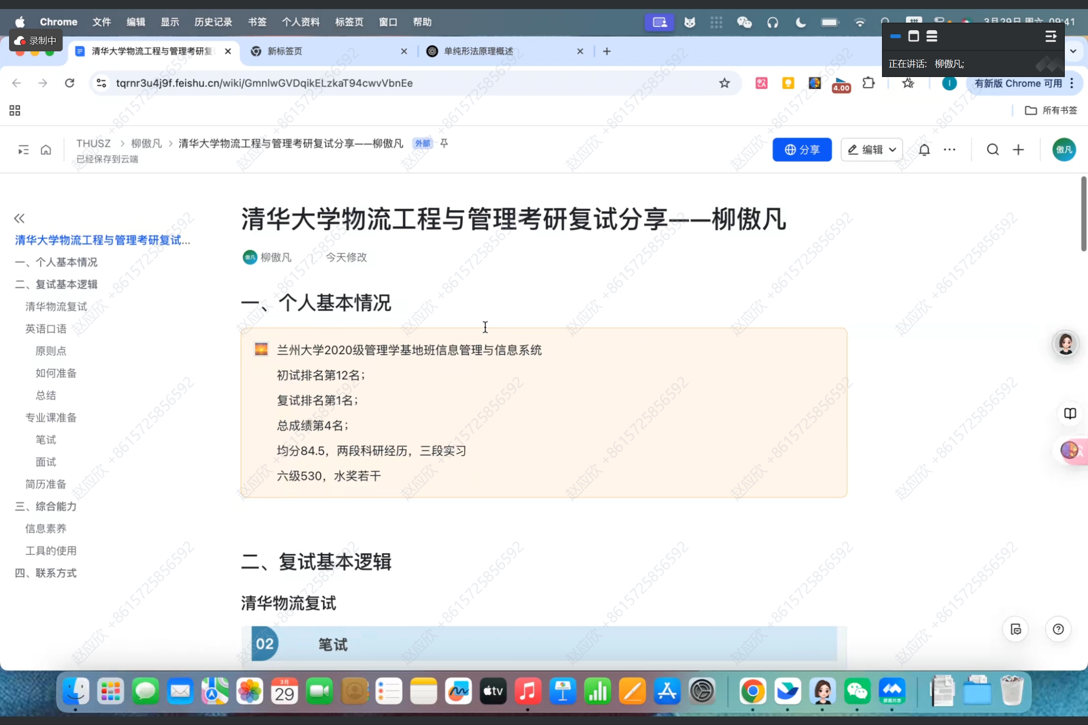The width and height of the screenshot is (1088, 725).
Task: Click the site info icon in address bar
Action: 101,83
